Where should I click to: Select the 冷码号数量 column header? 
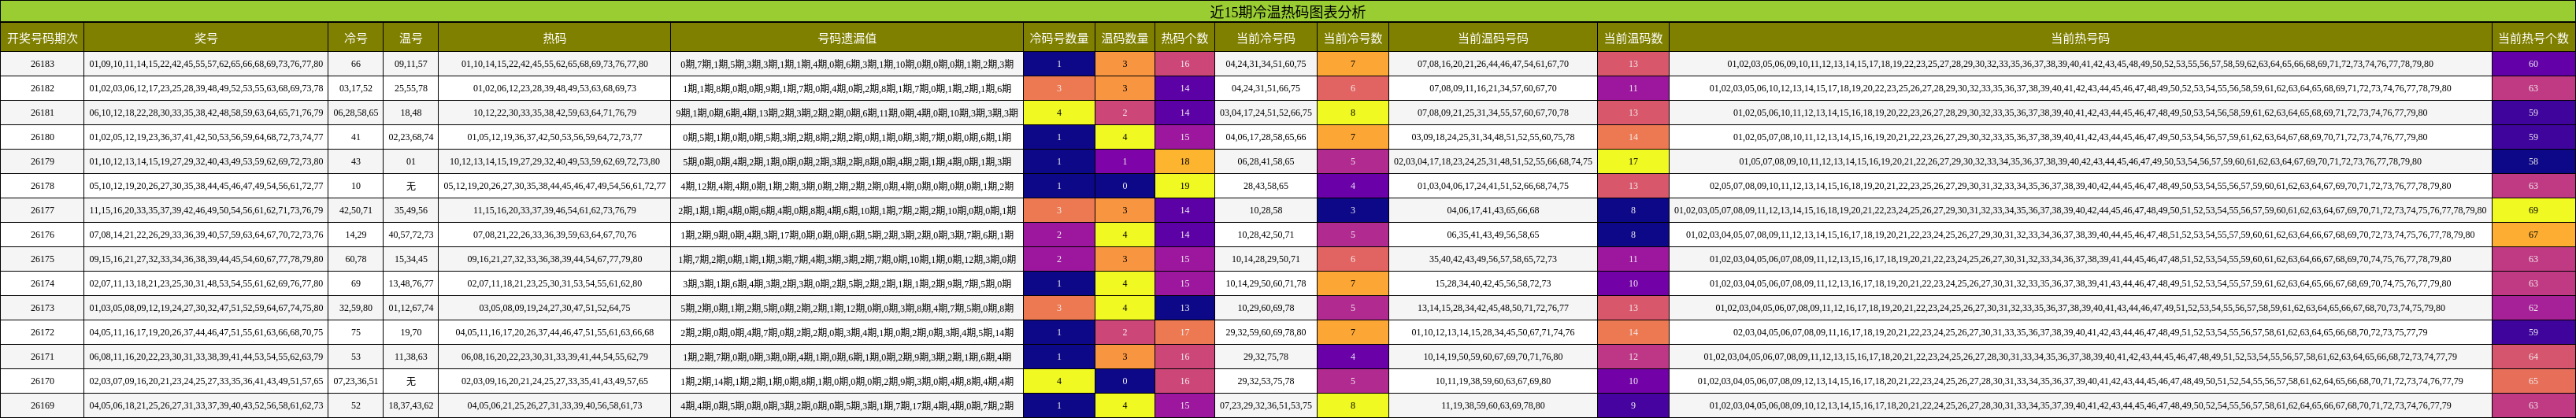point(1059,39)
